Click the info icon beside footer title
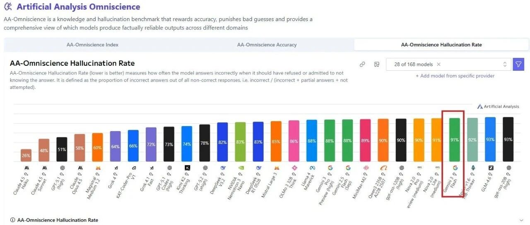 pyautogui.click(x=12, y=220)
